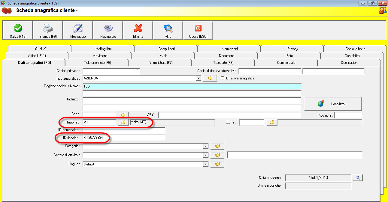Click the Provincia input field

pos(348,115)
